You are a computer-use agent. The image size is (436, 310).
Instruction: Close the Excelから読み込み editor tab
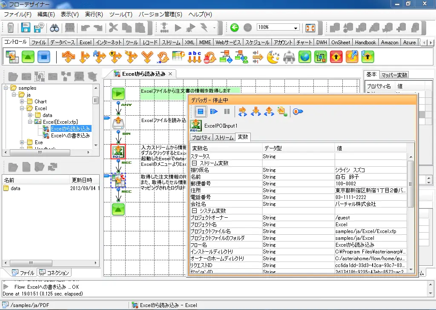coord(170,74)
